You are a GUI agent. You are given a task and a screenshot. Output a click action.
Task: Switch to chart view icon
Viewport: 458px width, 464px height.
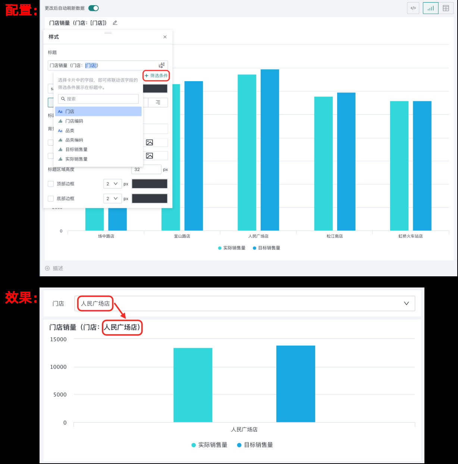(x=430, y=8)
